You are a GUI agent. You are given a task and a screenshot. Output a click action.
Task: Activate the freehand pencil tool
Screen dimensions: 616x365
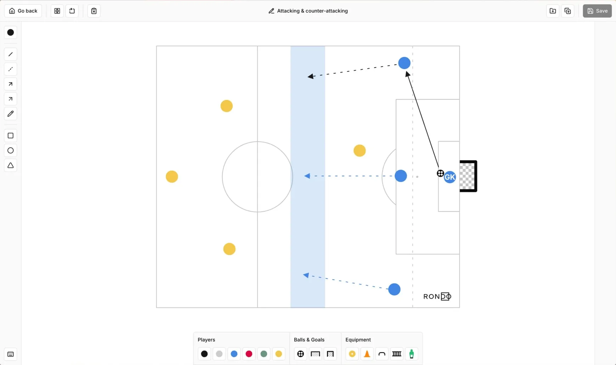pyautogui.click(x=11, y=114)
